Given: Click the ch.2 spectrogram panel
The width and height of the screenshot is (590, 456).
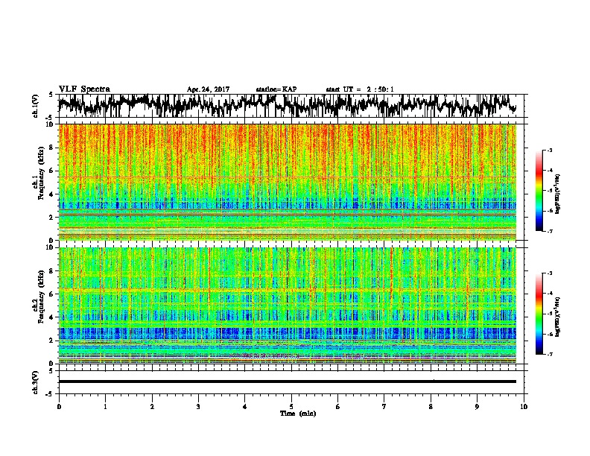Looking at the screenshot, I should coord(287,305).
